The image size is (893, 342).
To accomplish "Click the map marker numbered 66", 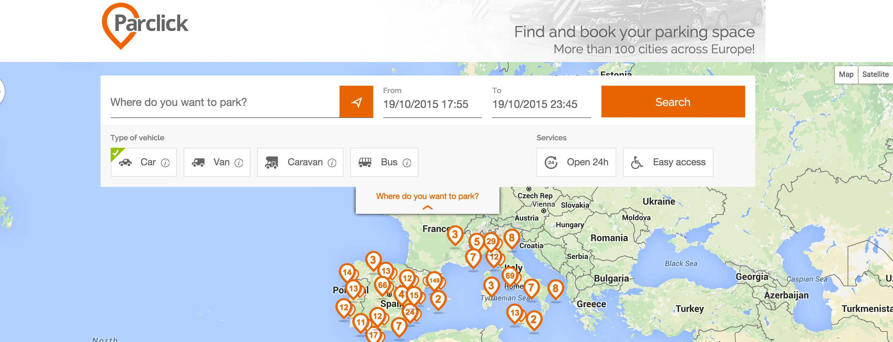I will click(x=382, y=286).
